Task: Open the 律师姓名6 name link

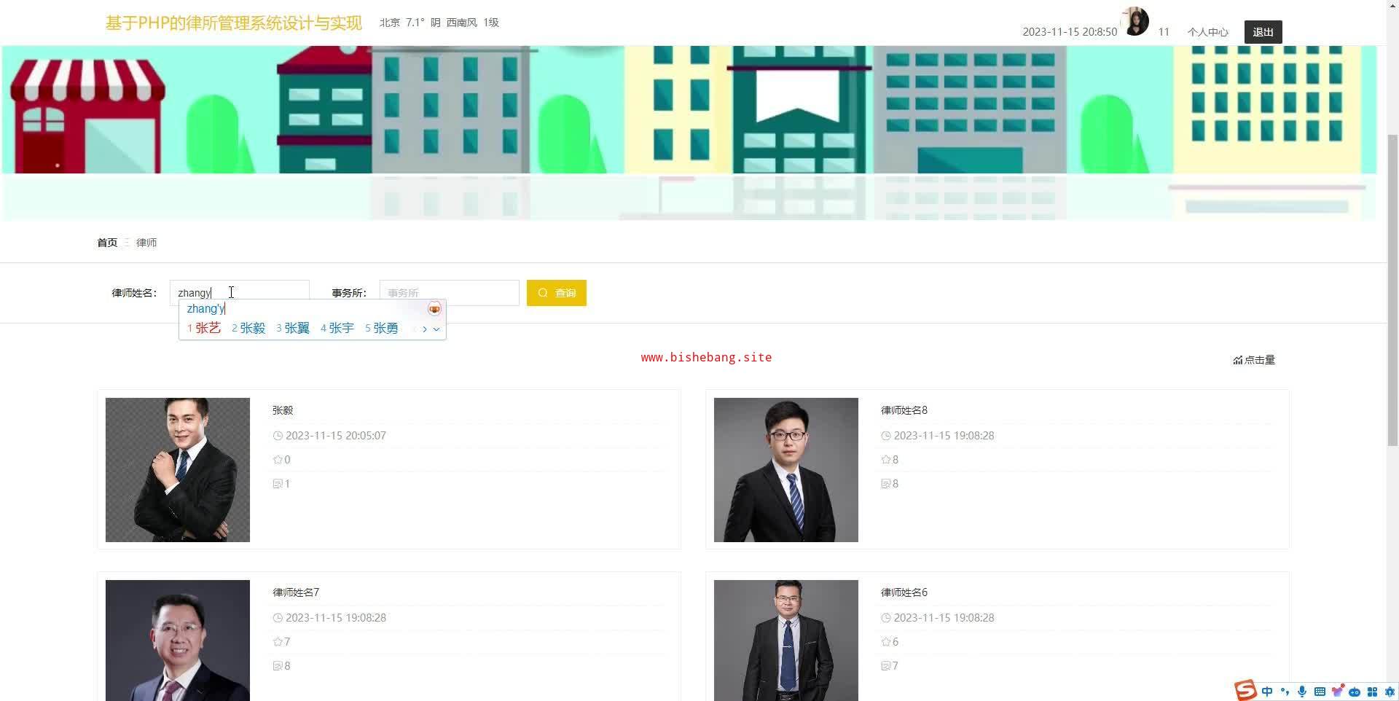Action: (x=904, y=592)
